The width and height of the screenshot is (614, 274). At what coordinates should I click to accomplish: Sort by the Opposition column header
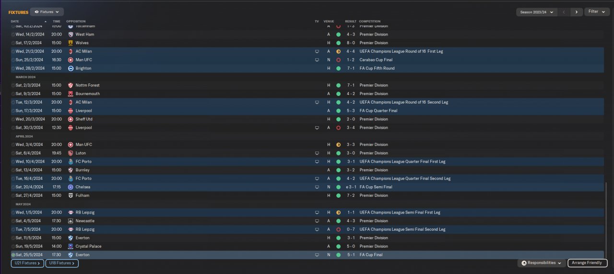pos(76,22)
